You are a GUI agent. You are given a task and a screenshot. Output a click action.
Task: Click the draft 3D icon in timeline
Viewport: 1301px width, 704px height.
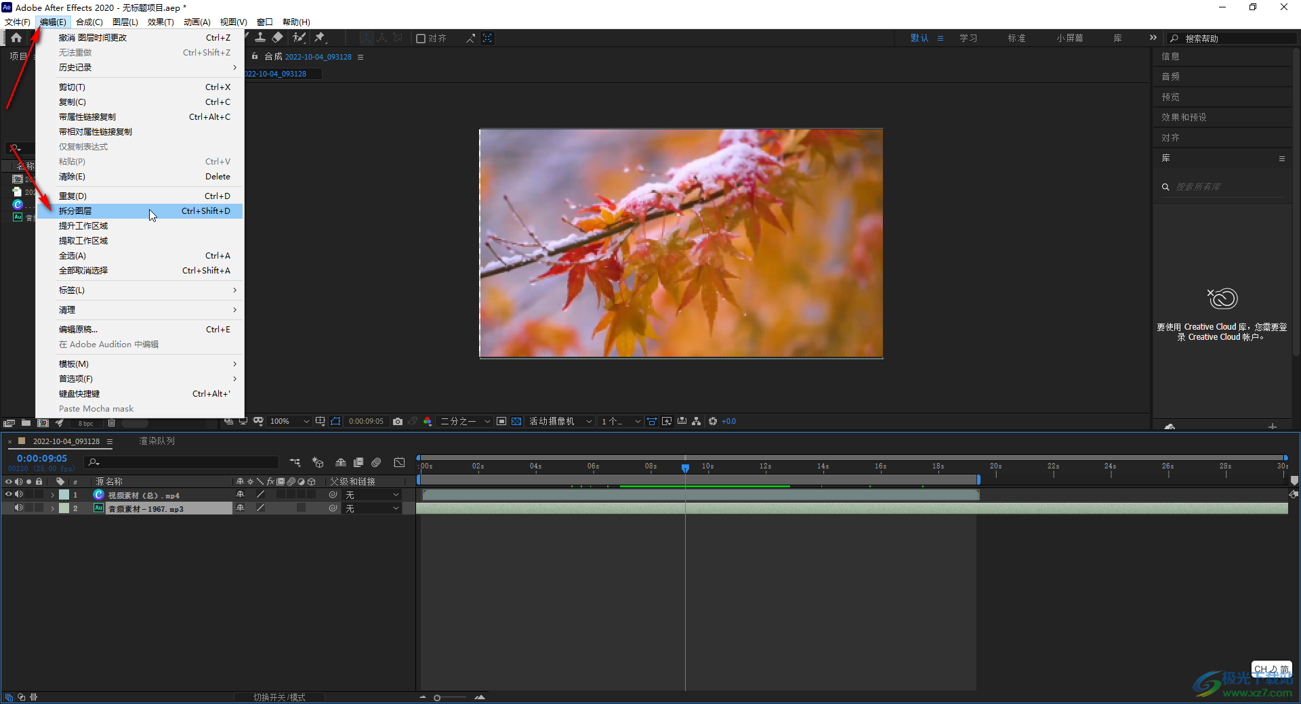point(318,462)
